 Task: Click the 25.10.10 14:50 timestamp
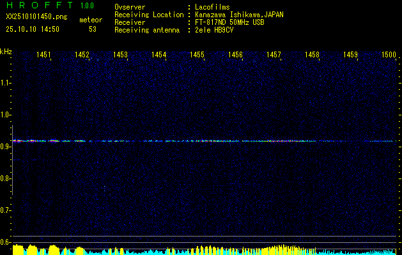pyautogui.click(x=33, y=29)
